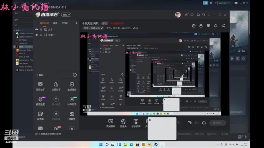The height and width of the screenshot is (148, 264).
Task: Open the 房管助手 tool
Action: [56, 86]
